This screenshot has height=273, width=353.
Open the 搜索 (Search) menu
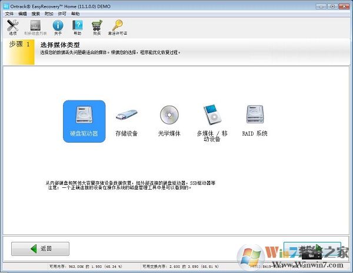[x=36, y=13]
